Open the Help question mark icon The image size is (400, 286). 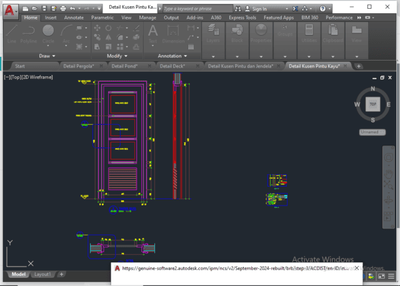pos(322,9)
